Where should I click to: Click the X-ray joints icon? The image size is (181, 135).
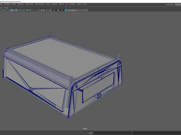(x=46, y=10)
